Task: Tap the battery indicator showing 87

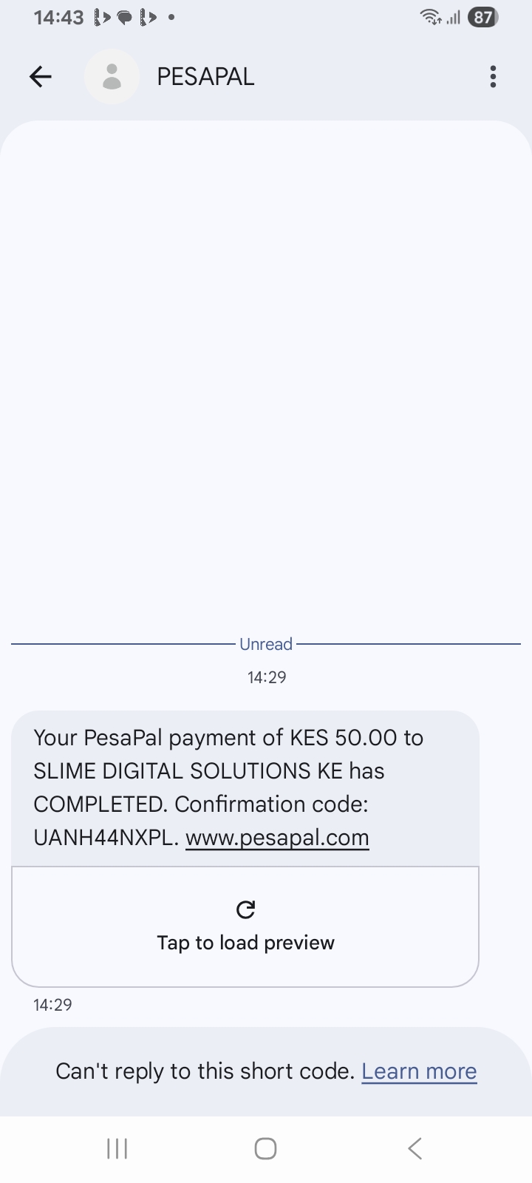Action: click(483, 17)
